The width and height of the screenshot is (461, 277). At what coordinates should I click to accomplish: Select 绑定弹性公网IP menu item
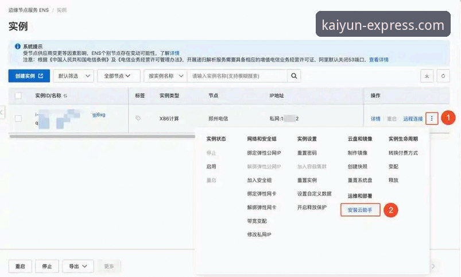(264, 153)
